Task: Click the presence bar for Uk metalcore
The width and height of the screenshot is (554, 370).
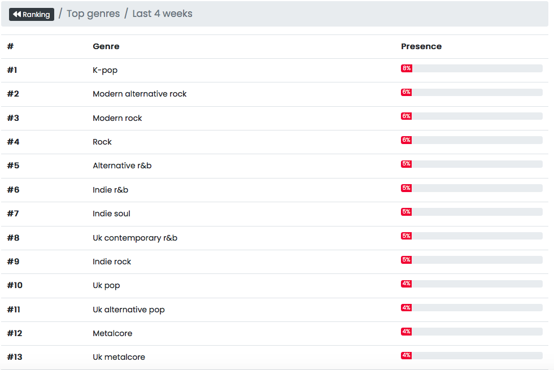Action: (472, 355)
